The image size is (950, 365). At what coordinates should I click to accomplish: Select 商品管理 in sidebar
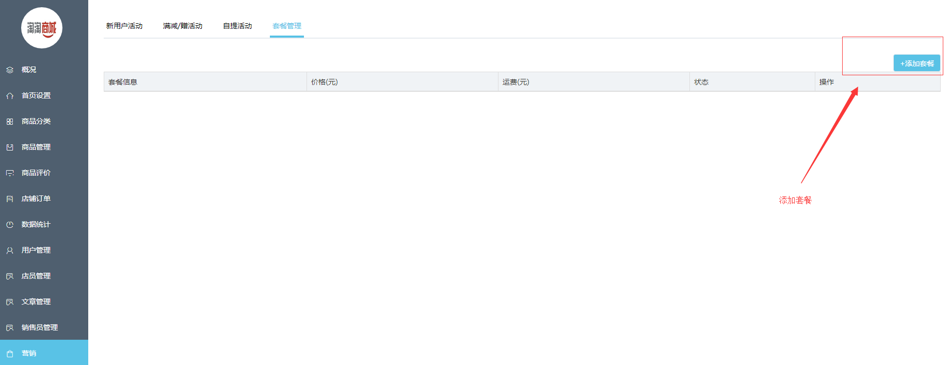point(44,147)
